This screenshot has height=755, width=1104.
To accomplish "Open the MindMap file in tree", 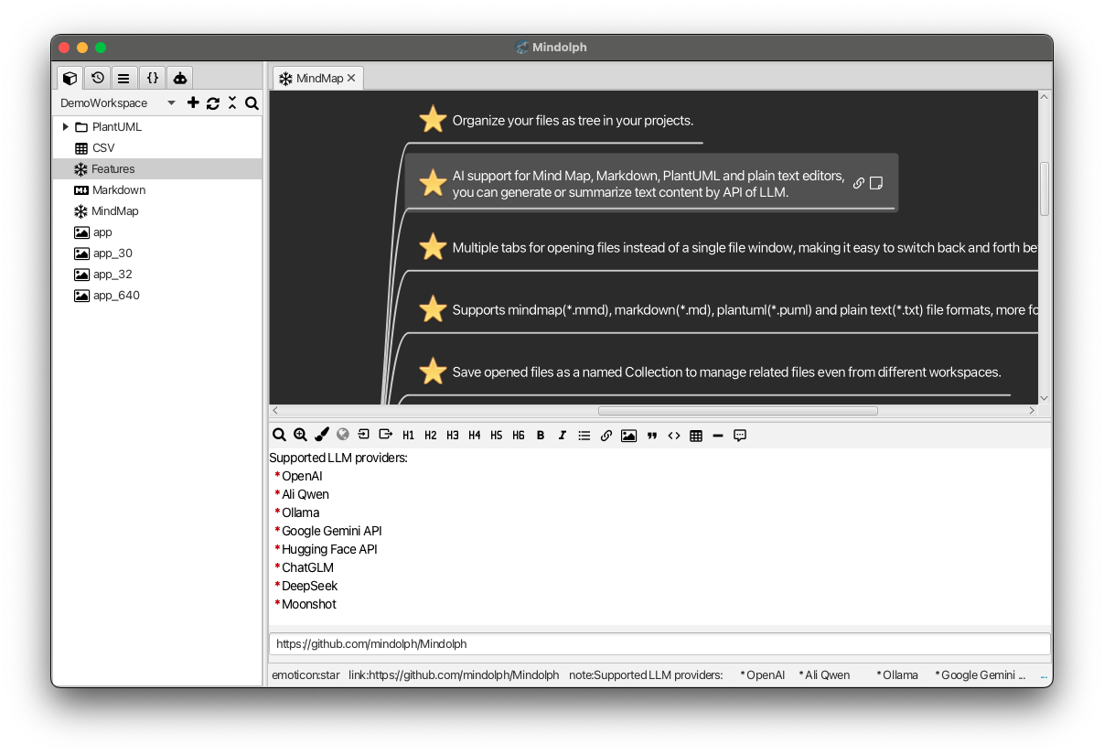I will tap(157, 211).
